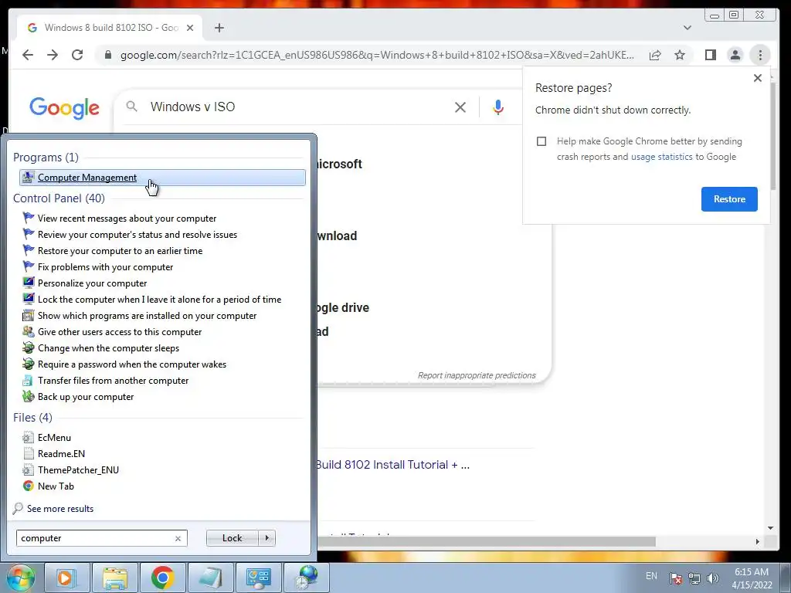Open the usage statistics link
Screen dimensions: 791x593
[661, 157]
